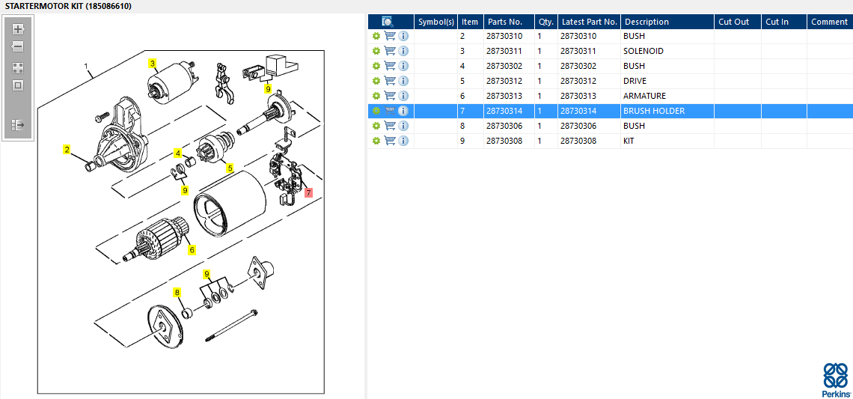Click 28730312 in the Latest Part No. column
853x399 pixels.
pyautogui.click(x=578, y=81)
